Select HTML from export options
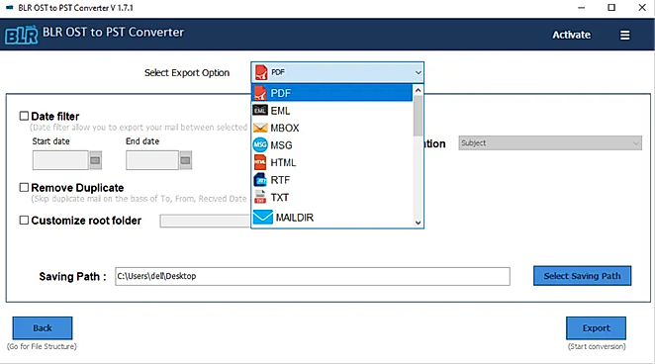The height and width of the screenshot is (364, 655). [x=332, y=162]
